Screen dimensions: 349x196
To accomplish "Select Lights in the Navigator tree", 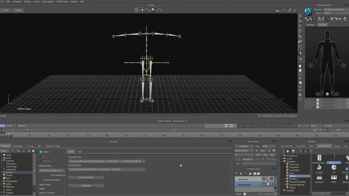I will click(9, 184).
